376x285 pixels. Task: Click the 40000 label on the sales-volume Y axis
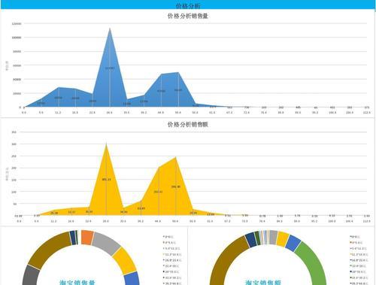tap(17, 80)
